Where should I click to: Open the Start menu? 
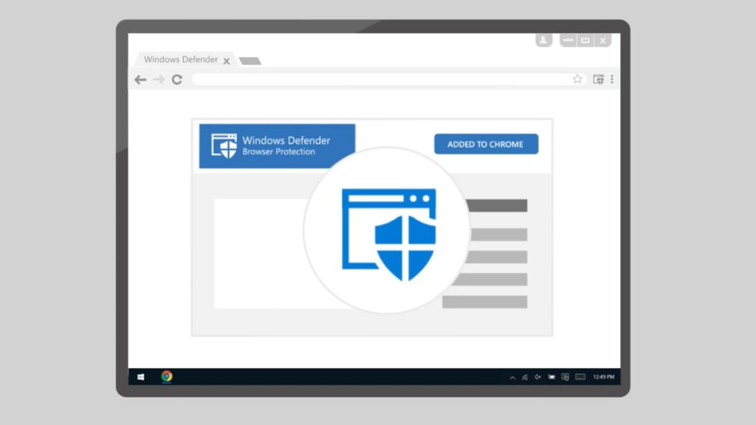point(140,377)
